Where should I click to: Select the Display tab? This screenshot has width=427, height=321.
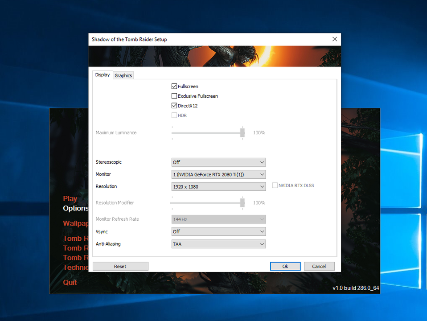tap(103, 74)
